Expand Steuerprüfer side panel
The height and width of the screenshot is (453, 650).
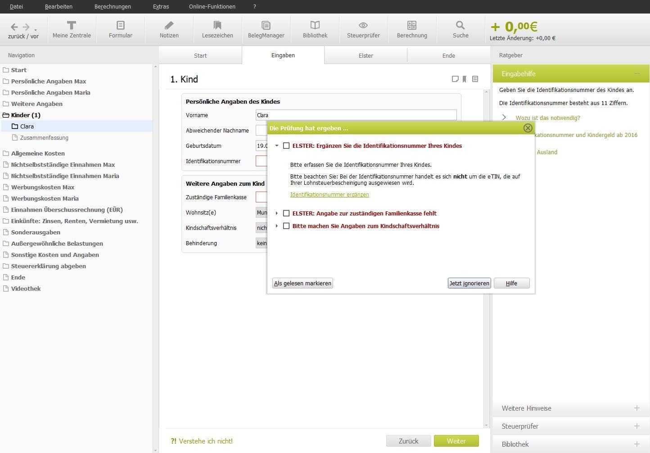tap(637, 426)
